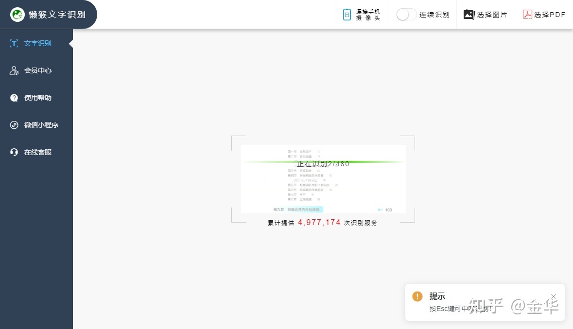Click the 提示 notification title

437,296
